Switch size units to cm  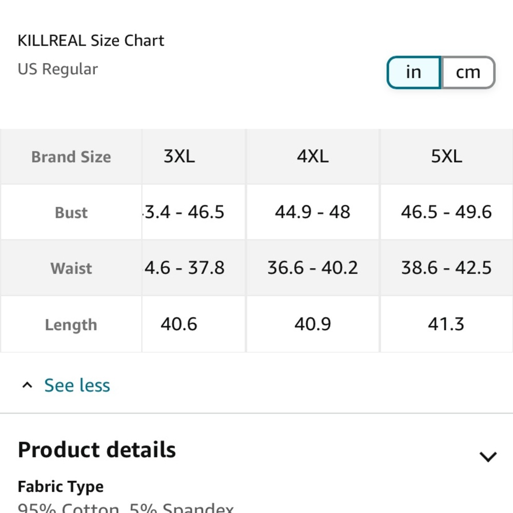(x=468, y=72)
